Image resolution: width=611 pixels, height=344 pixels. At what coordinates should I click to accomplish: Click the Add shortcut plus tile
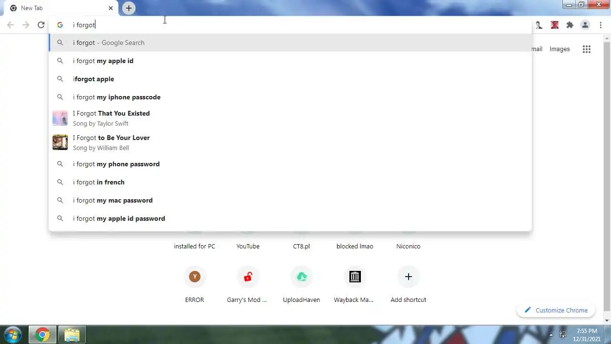408,285
